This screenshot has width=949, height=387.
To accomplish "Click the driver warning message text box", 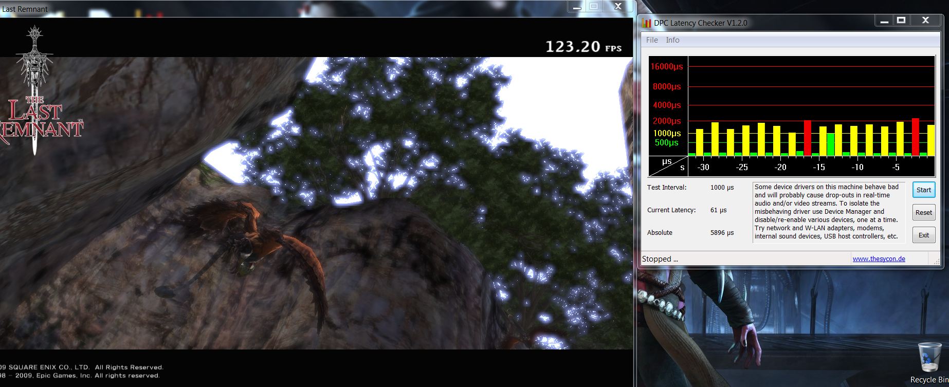I will click(829, 212).
